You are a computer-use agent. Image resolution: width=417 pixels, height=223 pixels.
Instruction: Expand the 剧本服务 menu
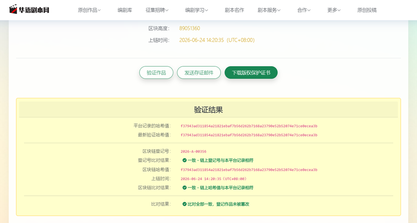click(269, 10)
